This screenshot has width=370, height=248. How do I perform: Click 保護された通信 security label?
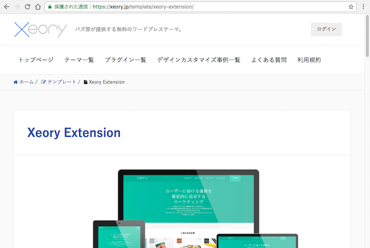pos(71,7)
